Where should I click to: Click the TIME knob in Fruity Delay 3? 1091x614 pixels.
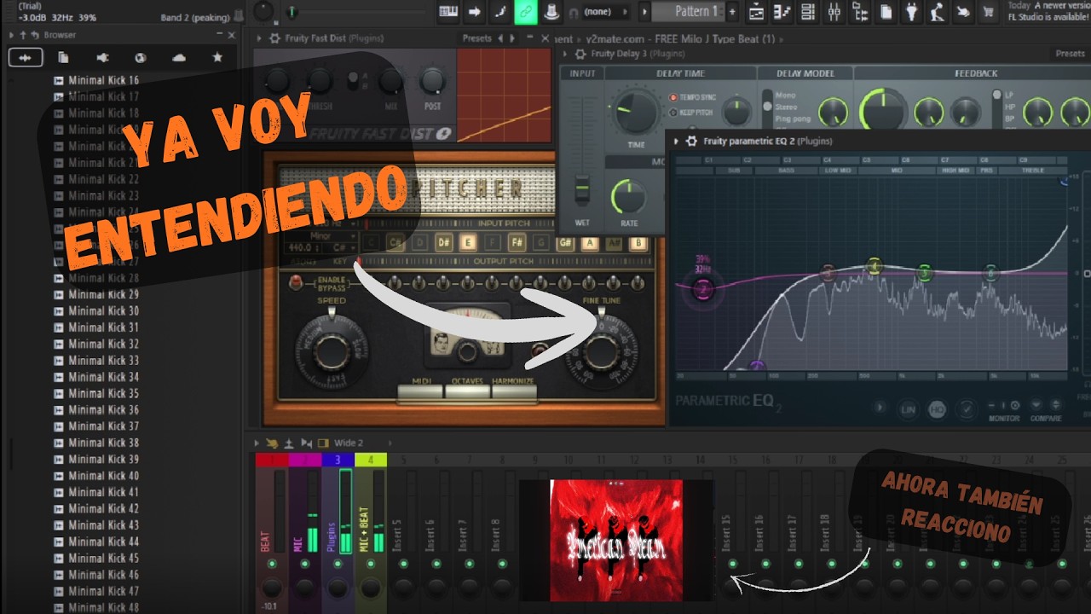click(637, 113)
